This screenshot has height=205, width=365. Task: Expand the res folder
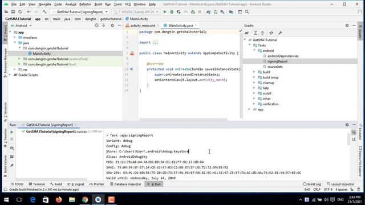point(15,69)
